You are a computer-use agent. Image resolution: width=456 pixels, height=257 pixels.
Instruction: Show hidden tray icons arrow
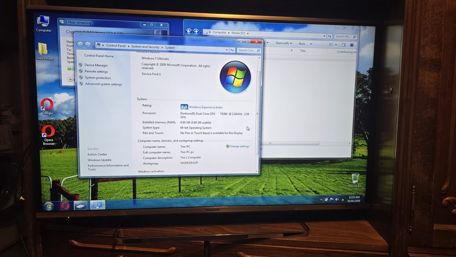pos(321,199)
